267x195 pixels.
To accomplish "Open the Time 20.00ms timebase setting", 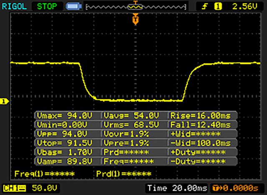I will (176, 187).
